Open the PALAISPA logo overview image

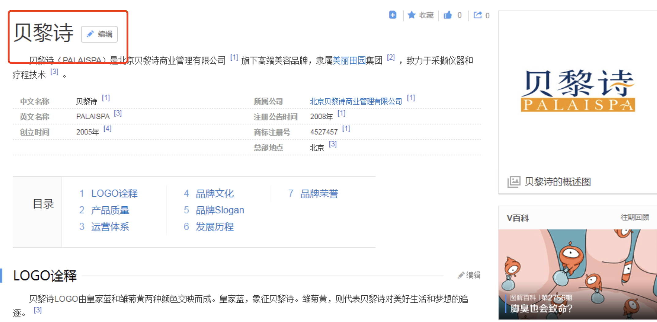coord(578,91)
